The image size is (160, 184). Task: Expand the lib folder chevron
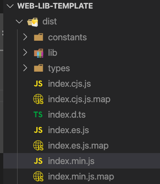tap(25, 53)
